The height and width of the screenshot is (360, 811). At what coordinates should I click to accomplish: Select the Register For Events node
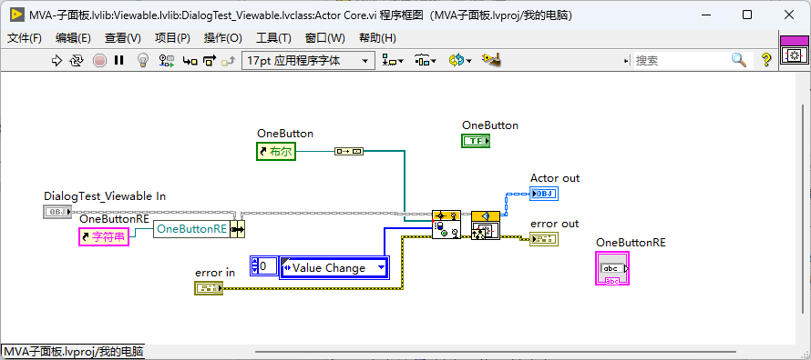447,225
